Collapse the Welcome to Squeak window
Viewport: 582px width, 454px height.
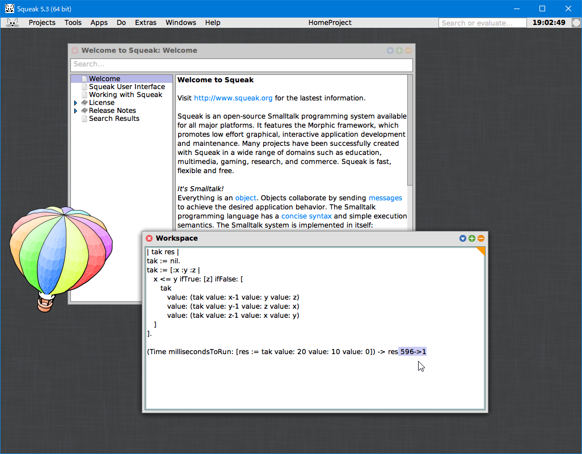pyautogui.click(x=408, y=51)
